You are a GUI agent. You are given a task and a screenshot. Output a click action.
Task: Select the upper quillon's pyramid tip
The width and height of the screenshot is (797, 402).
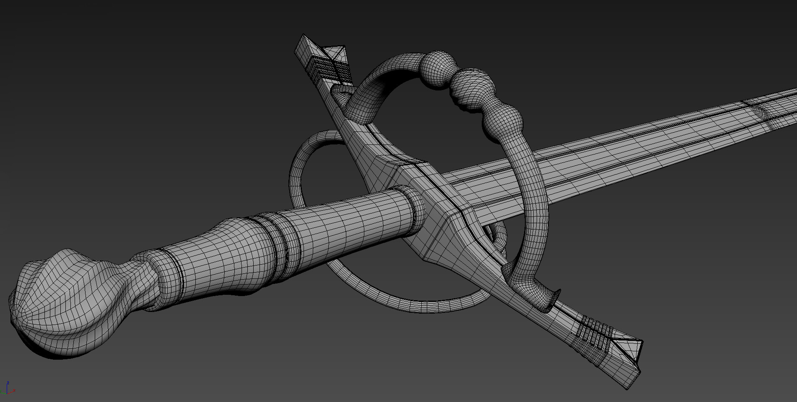pos(335,53)
